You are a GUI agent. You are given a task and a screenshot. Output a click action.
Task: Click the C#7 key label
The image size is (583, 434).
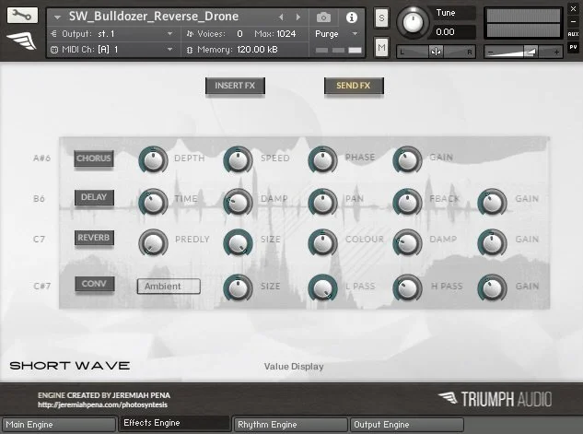[42, 286]
